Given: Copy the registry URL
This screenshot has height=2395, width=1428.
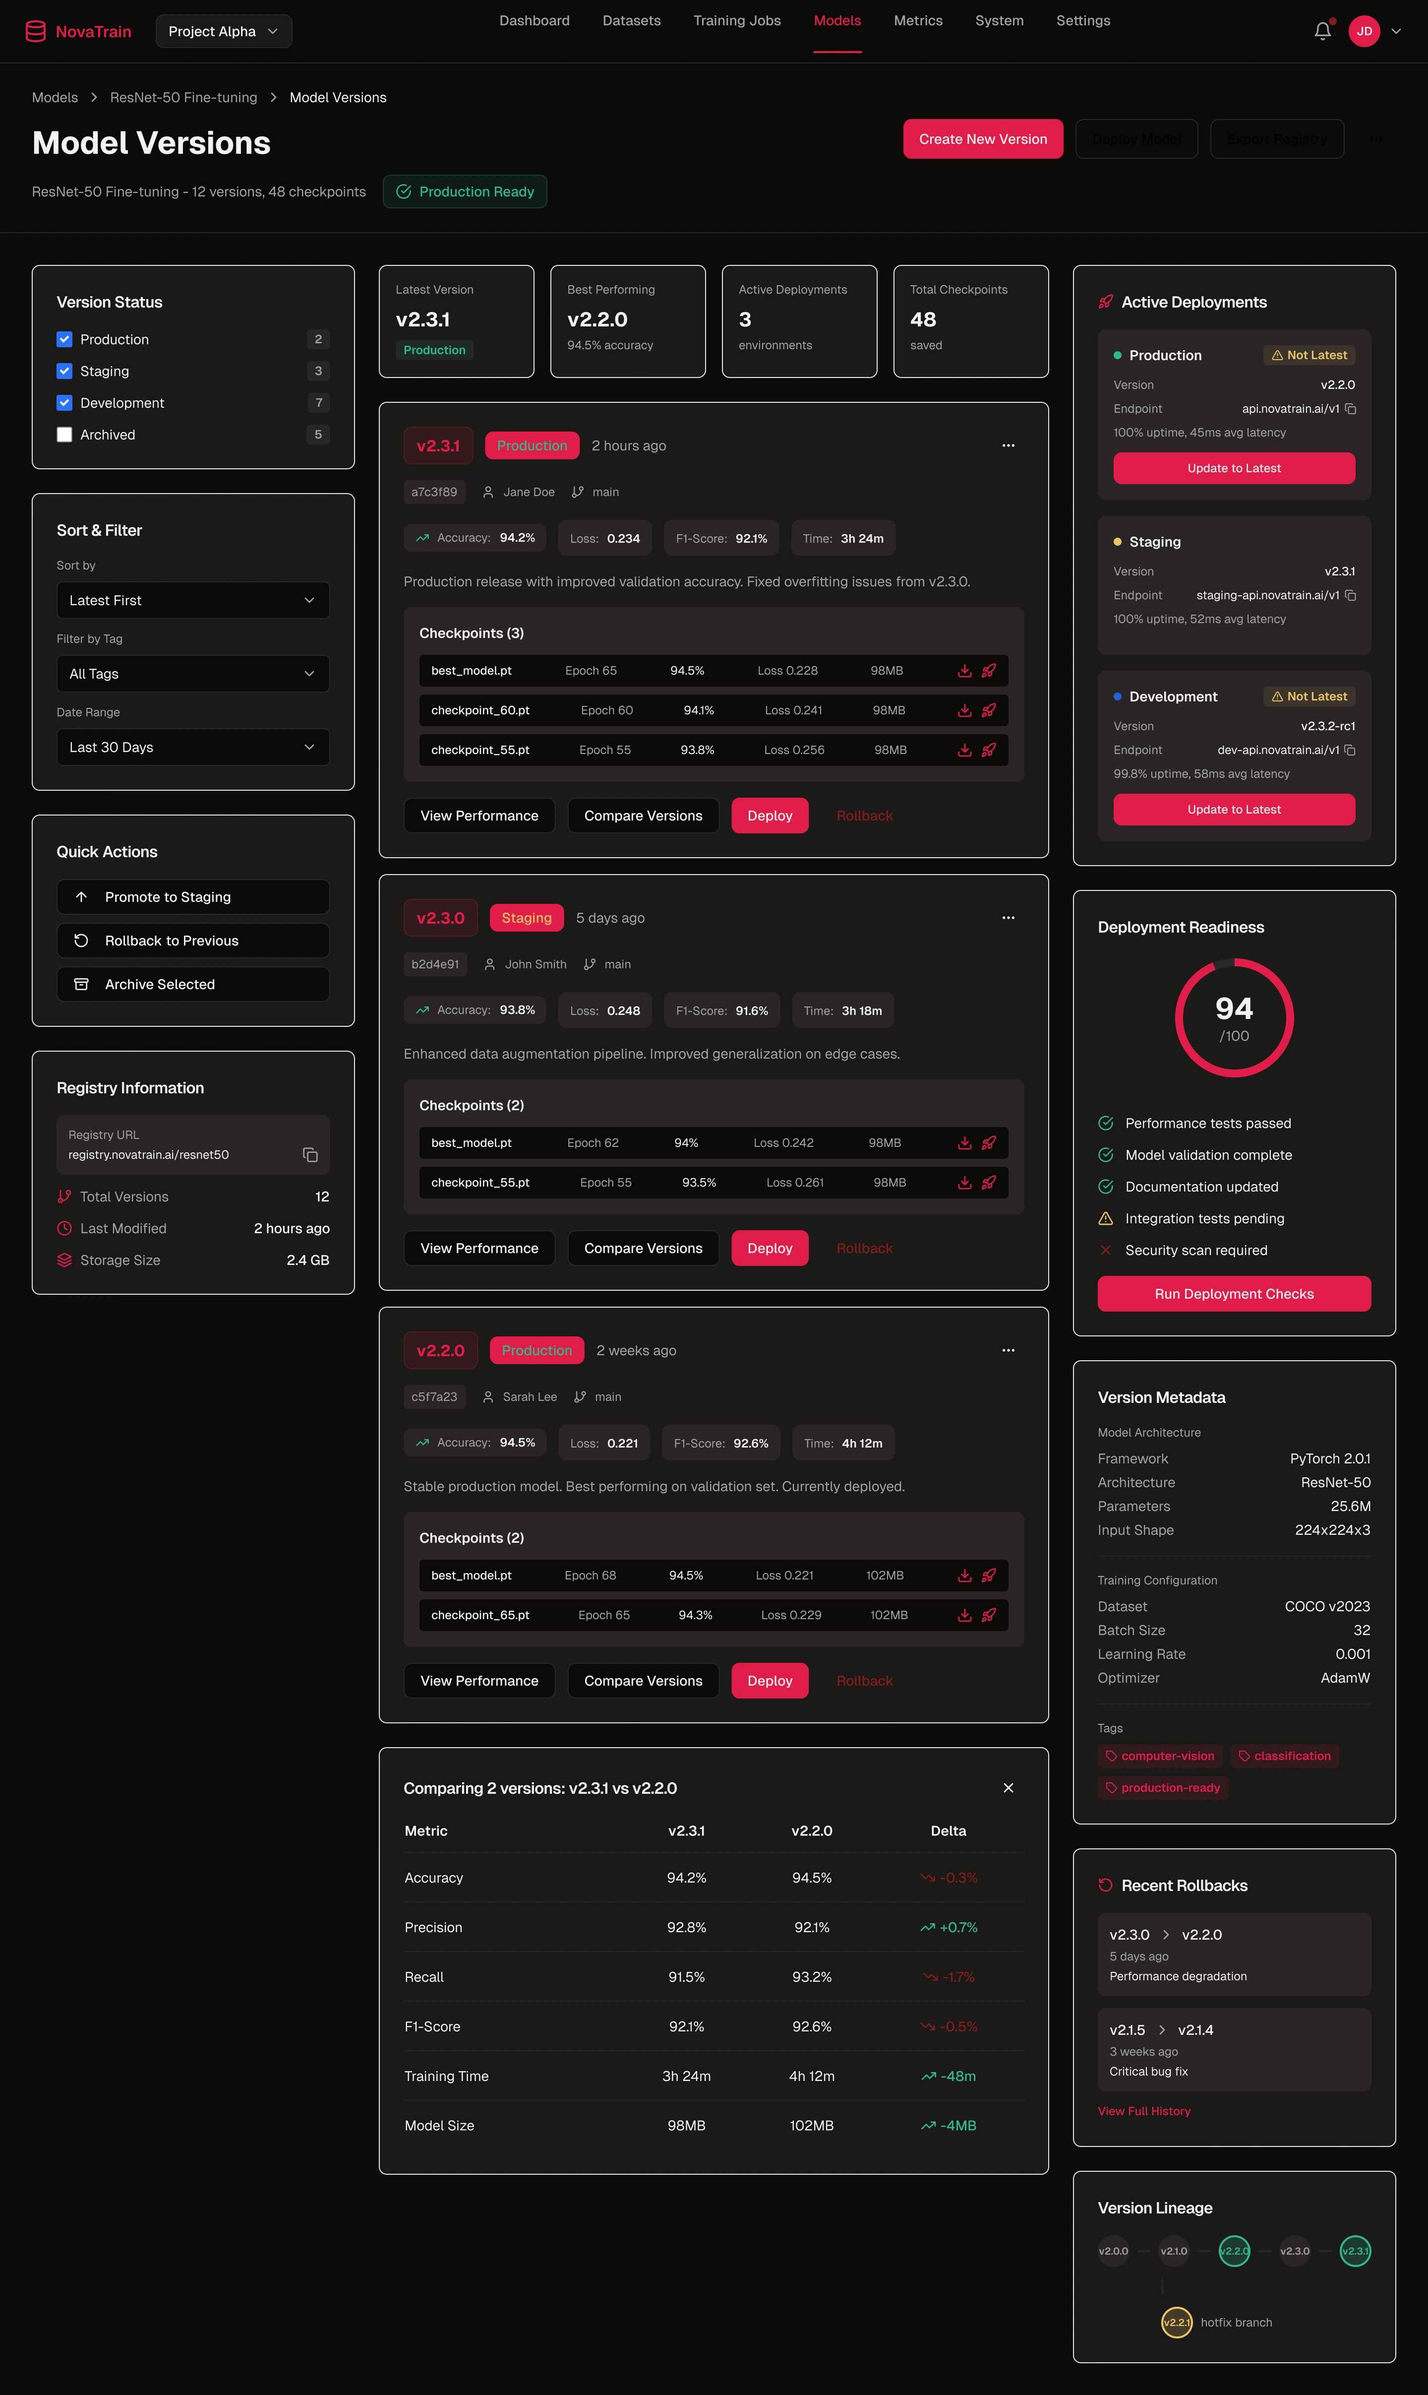Looking at the screenshot, I should tap(310, 1154).
